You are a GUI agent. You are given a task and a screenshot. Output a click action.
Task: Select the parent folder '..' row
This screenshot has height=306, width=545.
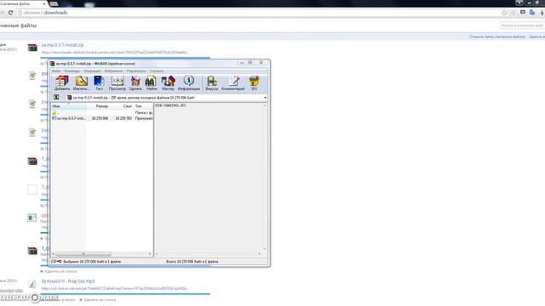pyautogui.click(x=102, y=113)
